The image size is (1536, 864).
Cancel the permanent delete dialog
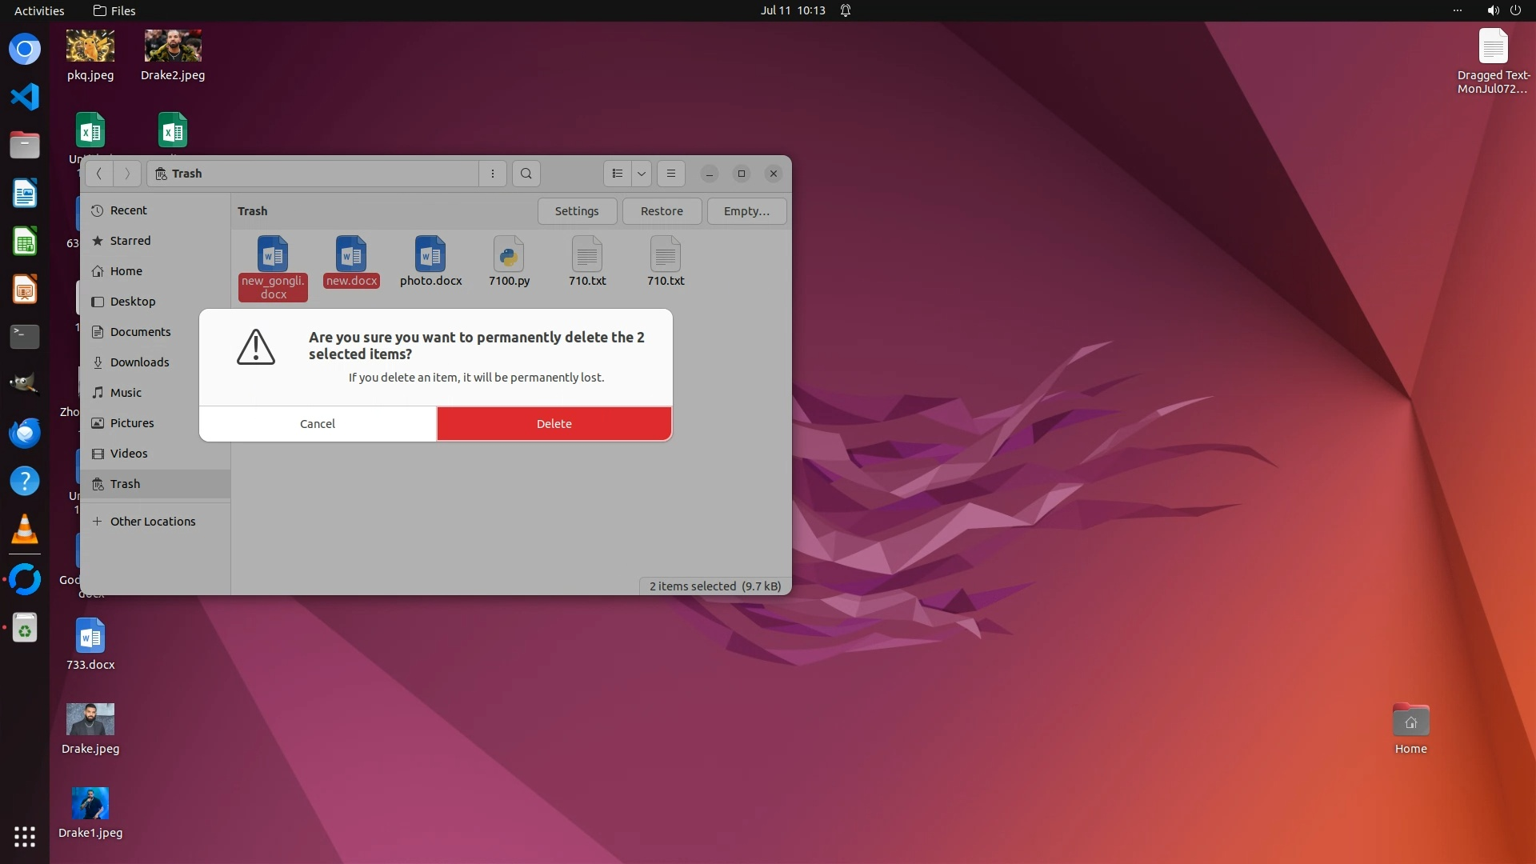[x=318, y=423]
